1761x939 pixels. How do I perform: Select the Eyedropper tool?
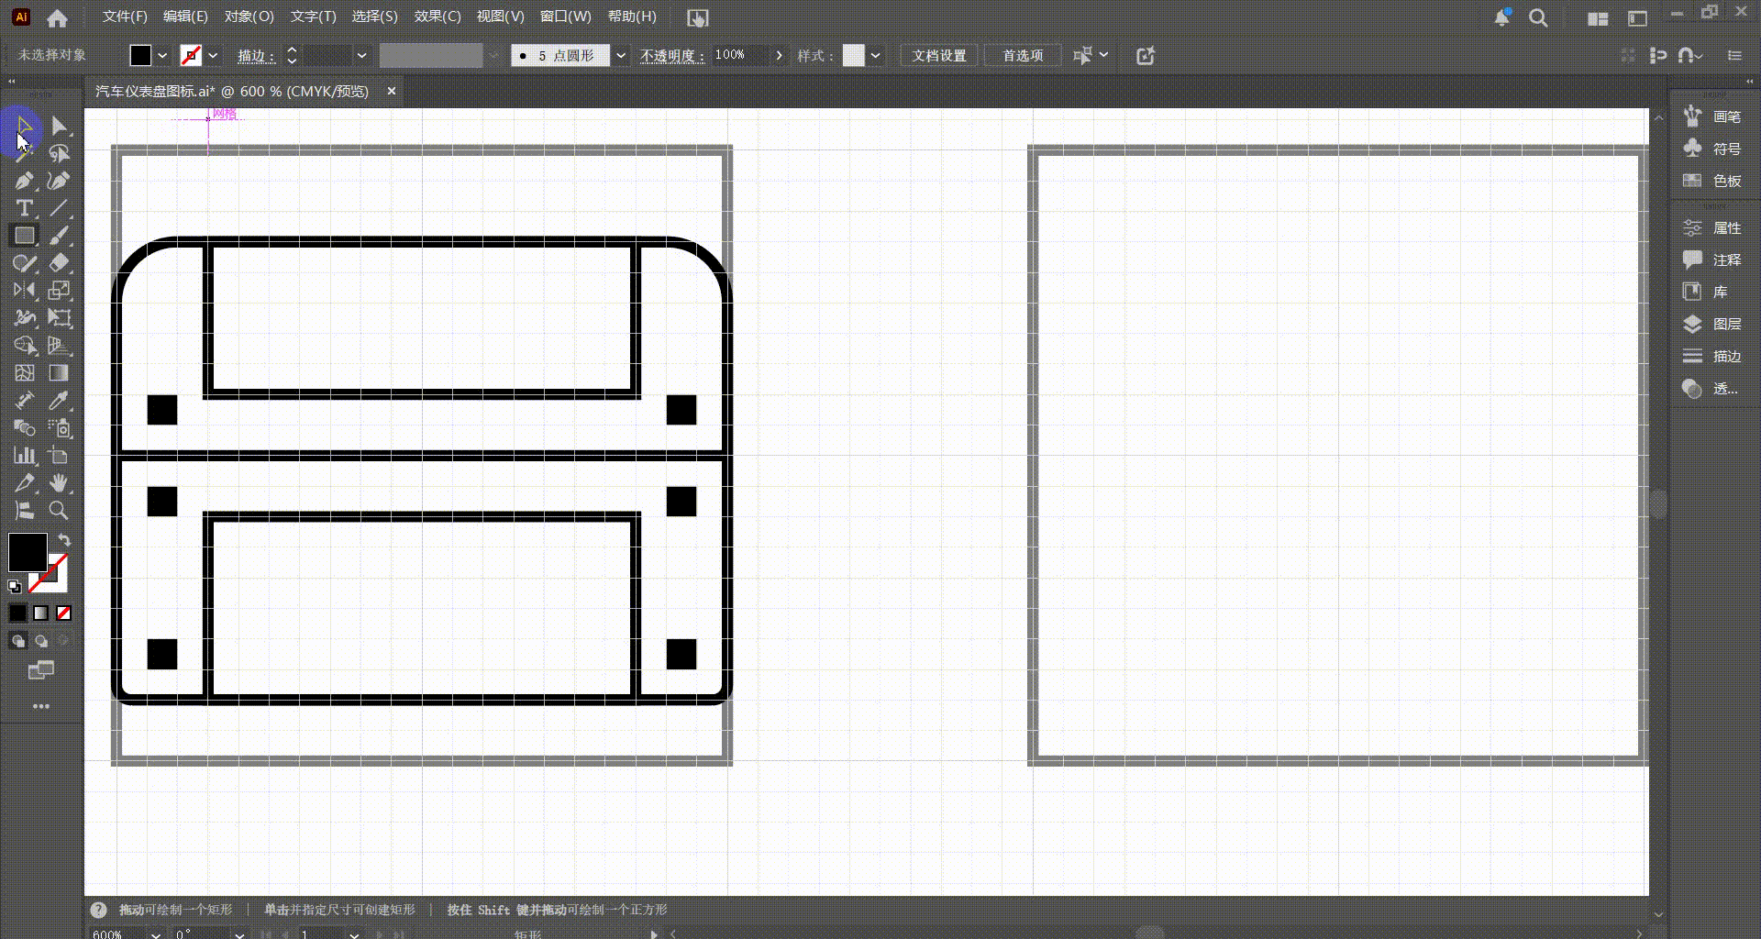59,401
